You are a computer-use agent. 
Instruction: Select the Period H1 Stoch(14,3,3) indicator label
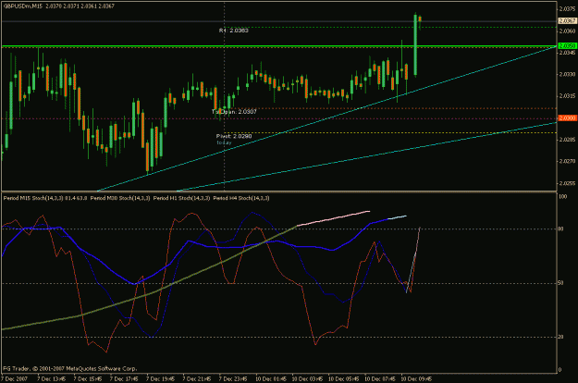click(x=182, y=198)
